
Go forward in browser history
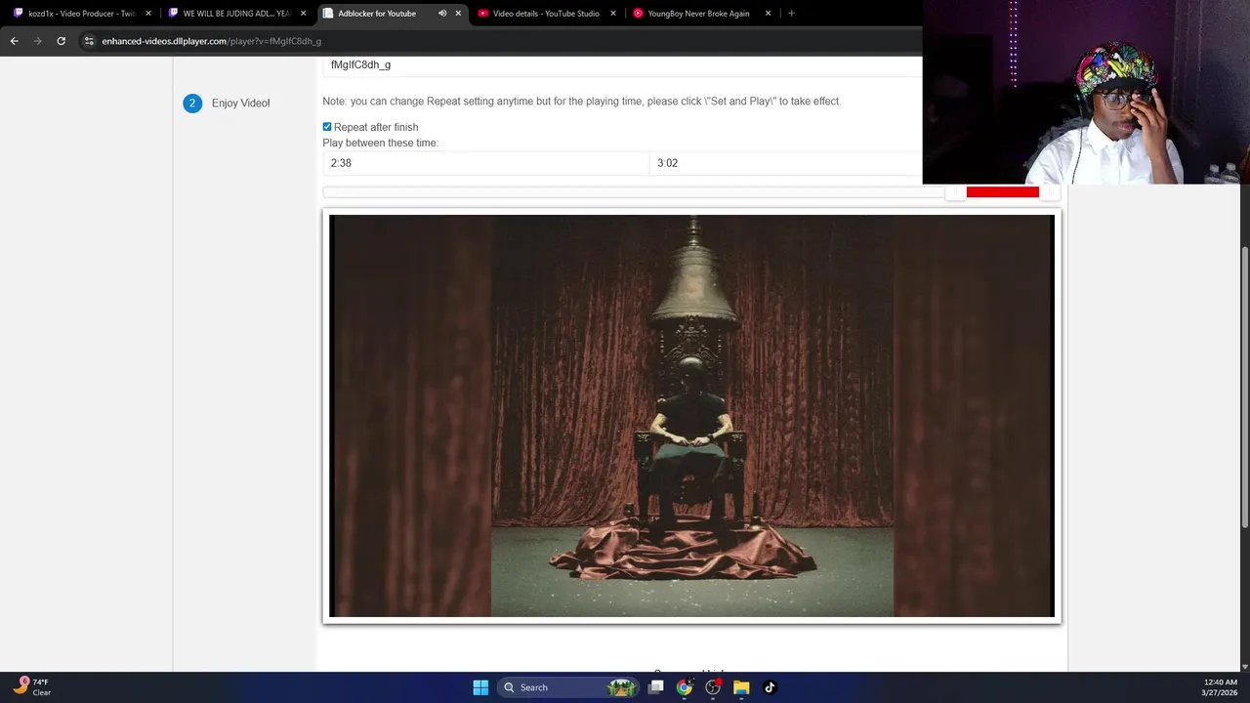(37, 41)
